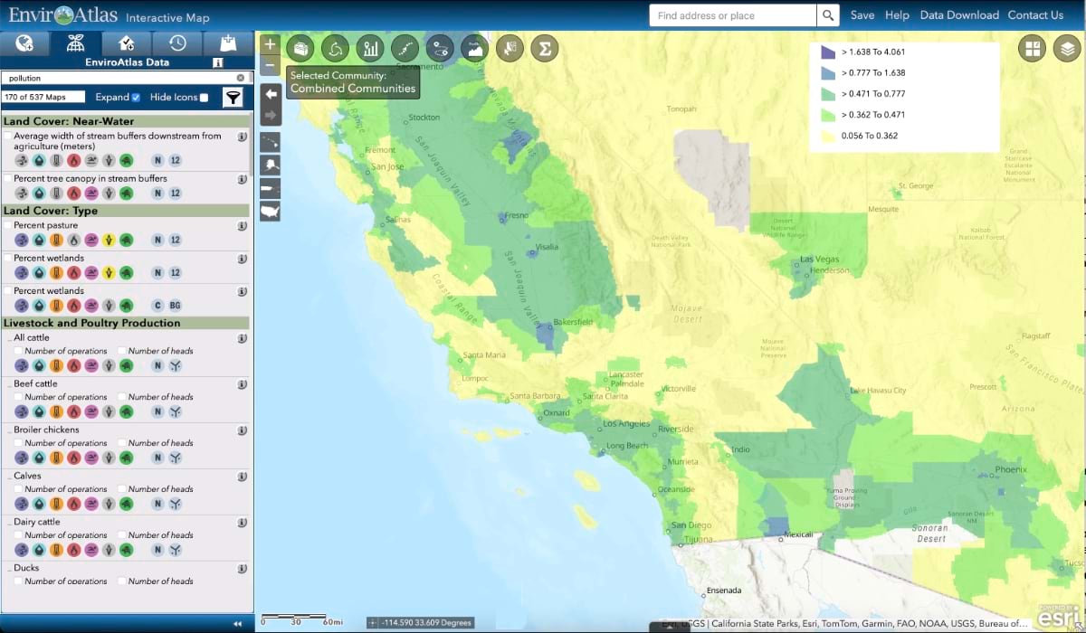Enable the Hide Icons checkbox

204,98
